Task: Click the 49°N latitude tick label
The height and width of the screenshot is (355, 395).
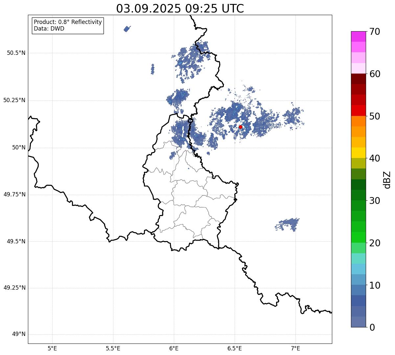Action: [x=19, y=334]
